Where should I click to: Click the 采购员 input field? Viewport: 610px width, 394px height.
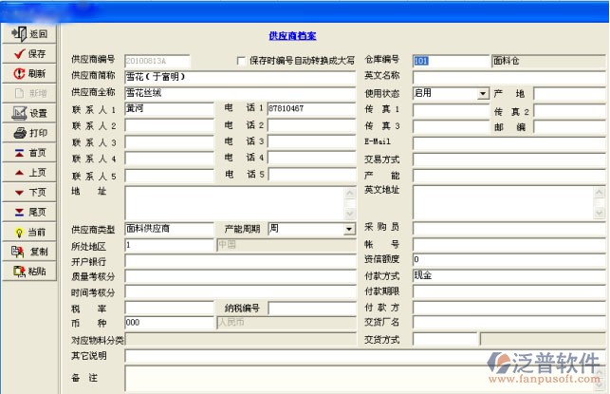pos(508,229)
